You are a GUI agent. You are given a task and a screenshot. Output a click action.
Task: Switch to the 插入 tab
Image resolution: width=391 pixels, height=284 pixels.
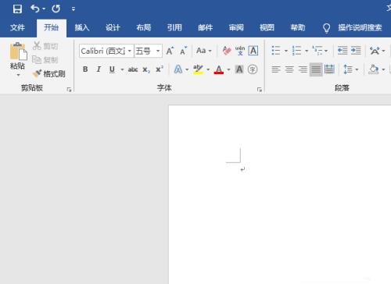82,27
